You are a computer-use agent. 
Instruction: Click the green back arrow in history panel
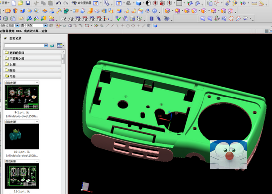(52, 46)
